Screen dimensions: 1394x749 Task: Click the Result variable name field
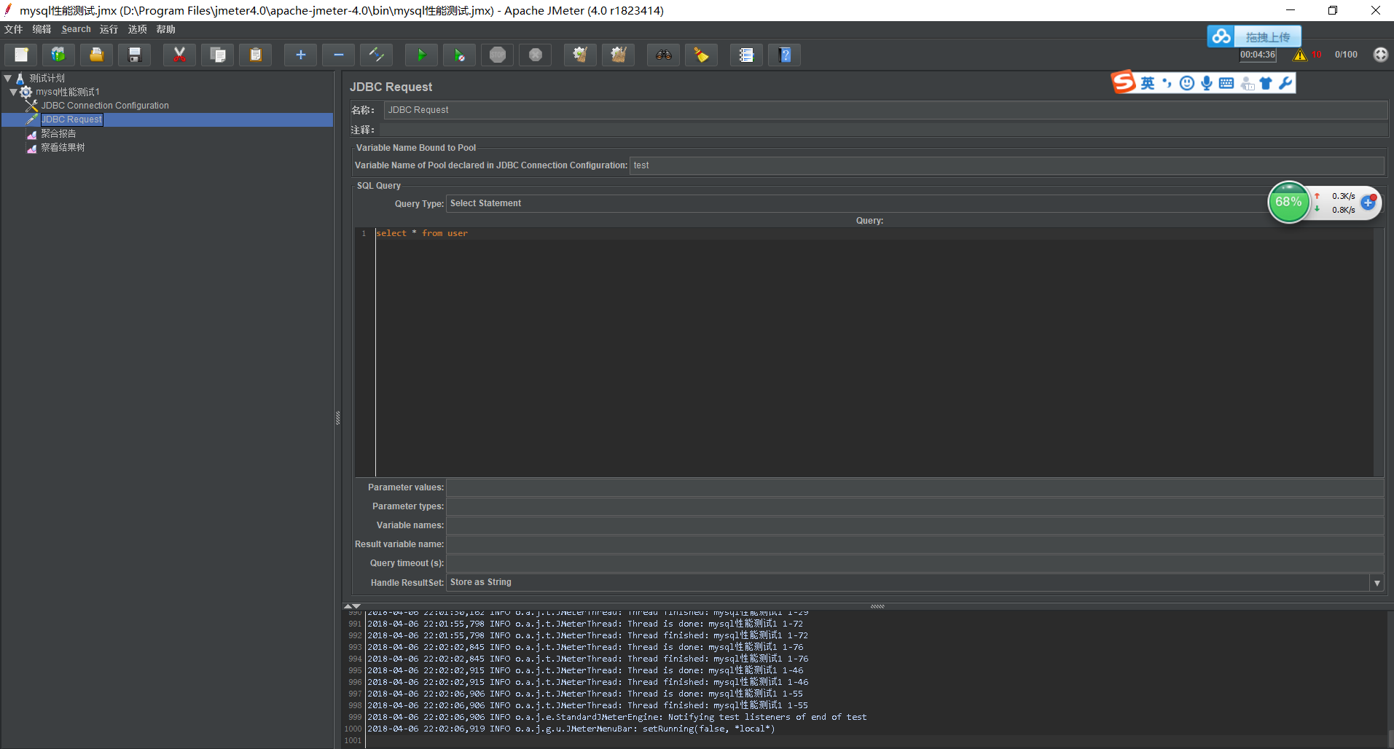click(x=915, y=544)
